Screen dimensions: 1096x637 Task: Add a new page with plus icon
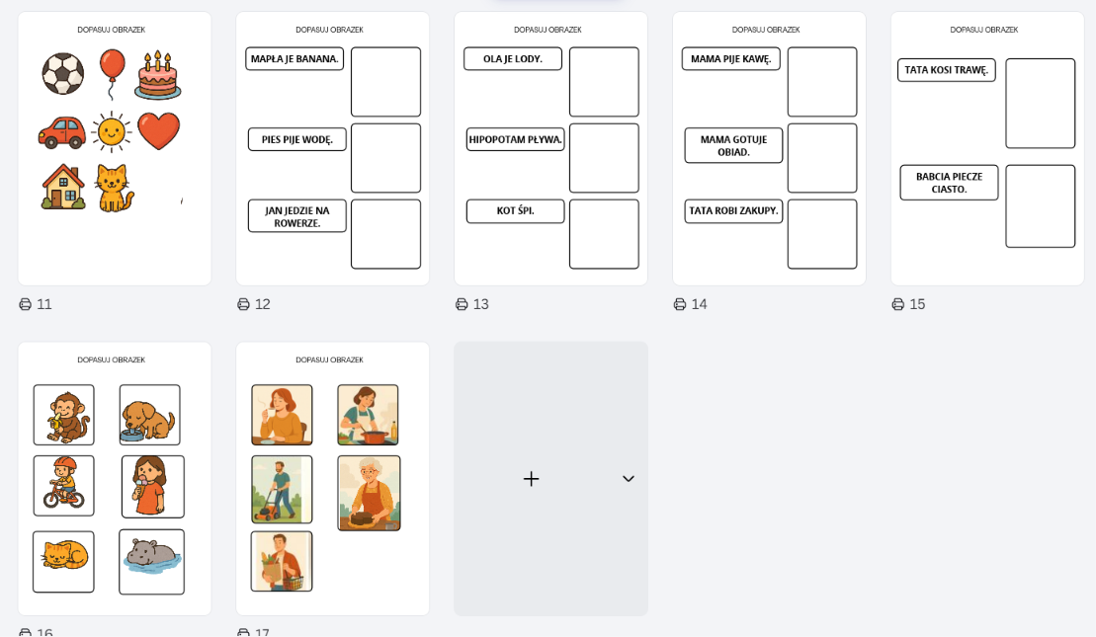point(532,478)
